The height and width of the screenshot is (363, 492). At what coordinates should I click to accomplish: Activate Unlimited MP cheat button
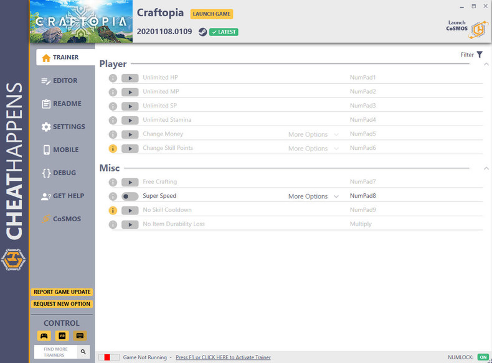(130, 93)
